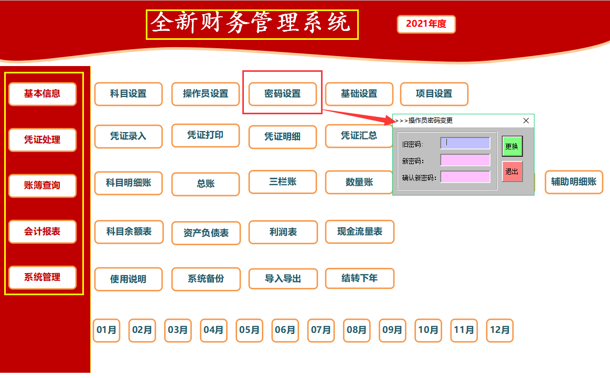Run 系统备份 to back up the system

tap(206, 279)
